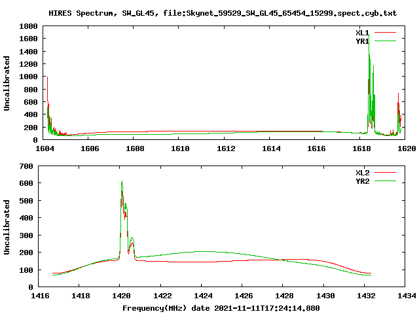Click the red line sample beside XL2
The width and height of the screenshot is (419, 314).
coord(385,173)
